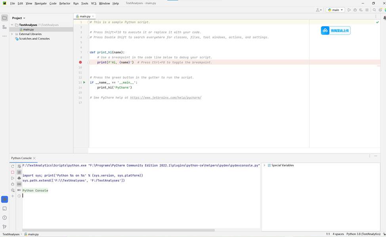Stop the Python Console using the red square icon

13,172
